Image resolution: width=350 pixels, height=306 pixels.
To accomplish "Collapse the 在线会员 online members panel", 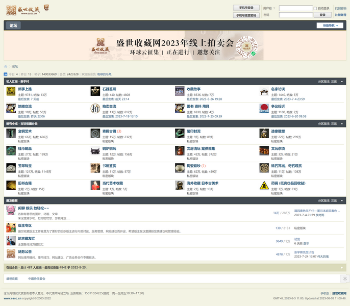I will [341, 267].
